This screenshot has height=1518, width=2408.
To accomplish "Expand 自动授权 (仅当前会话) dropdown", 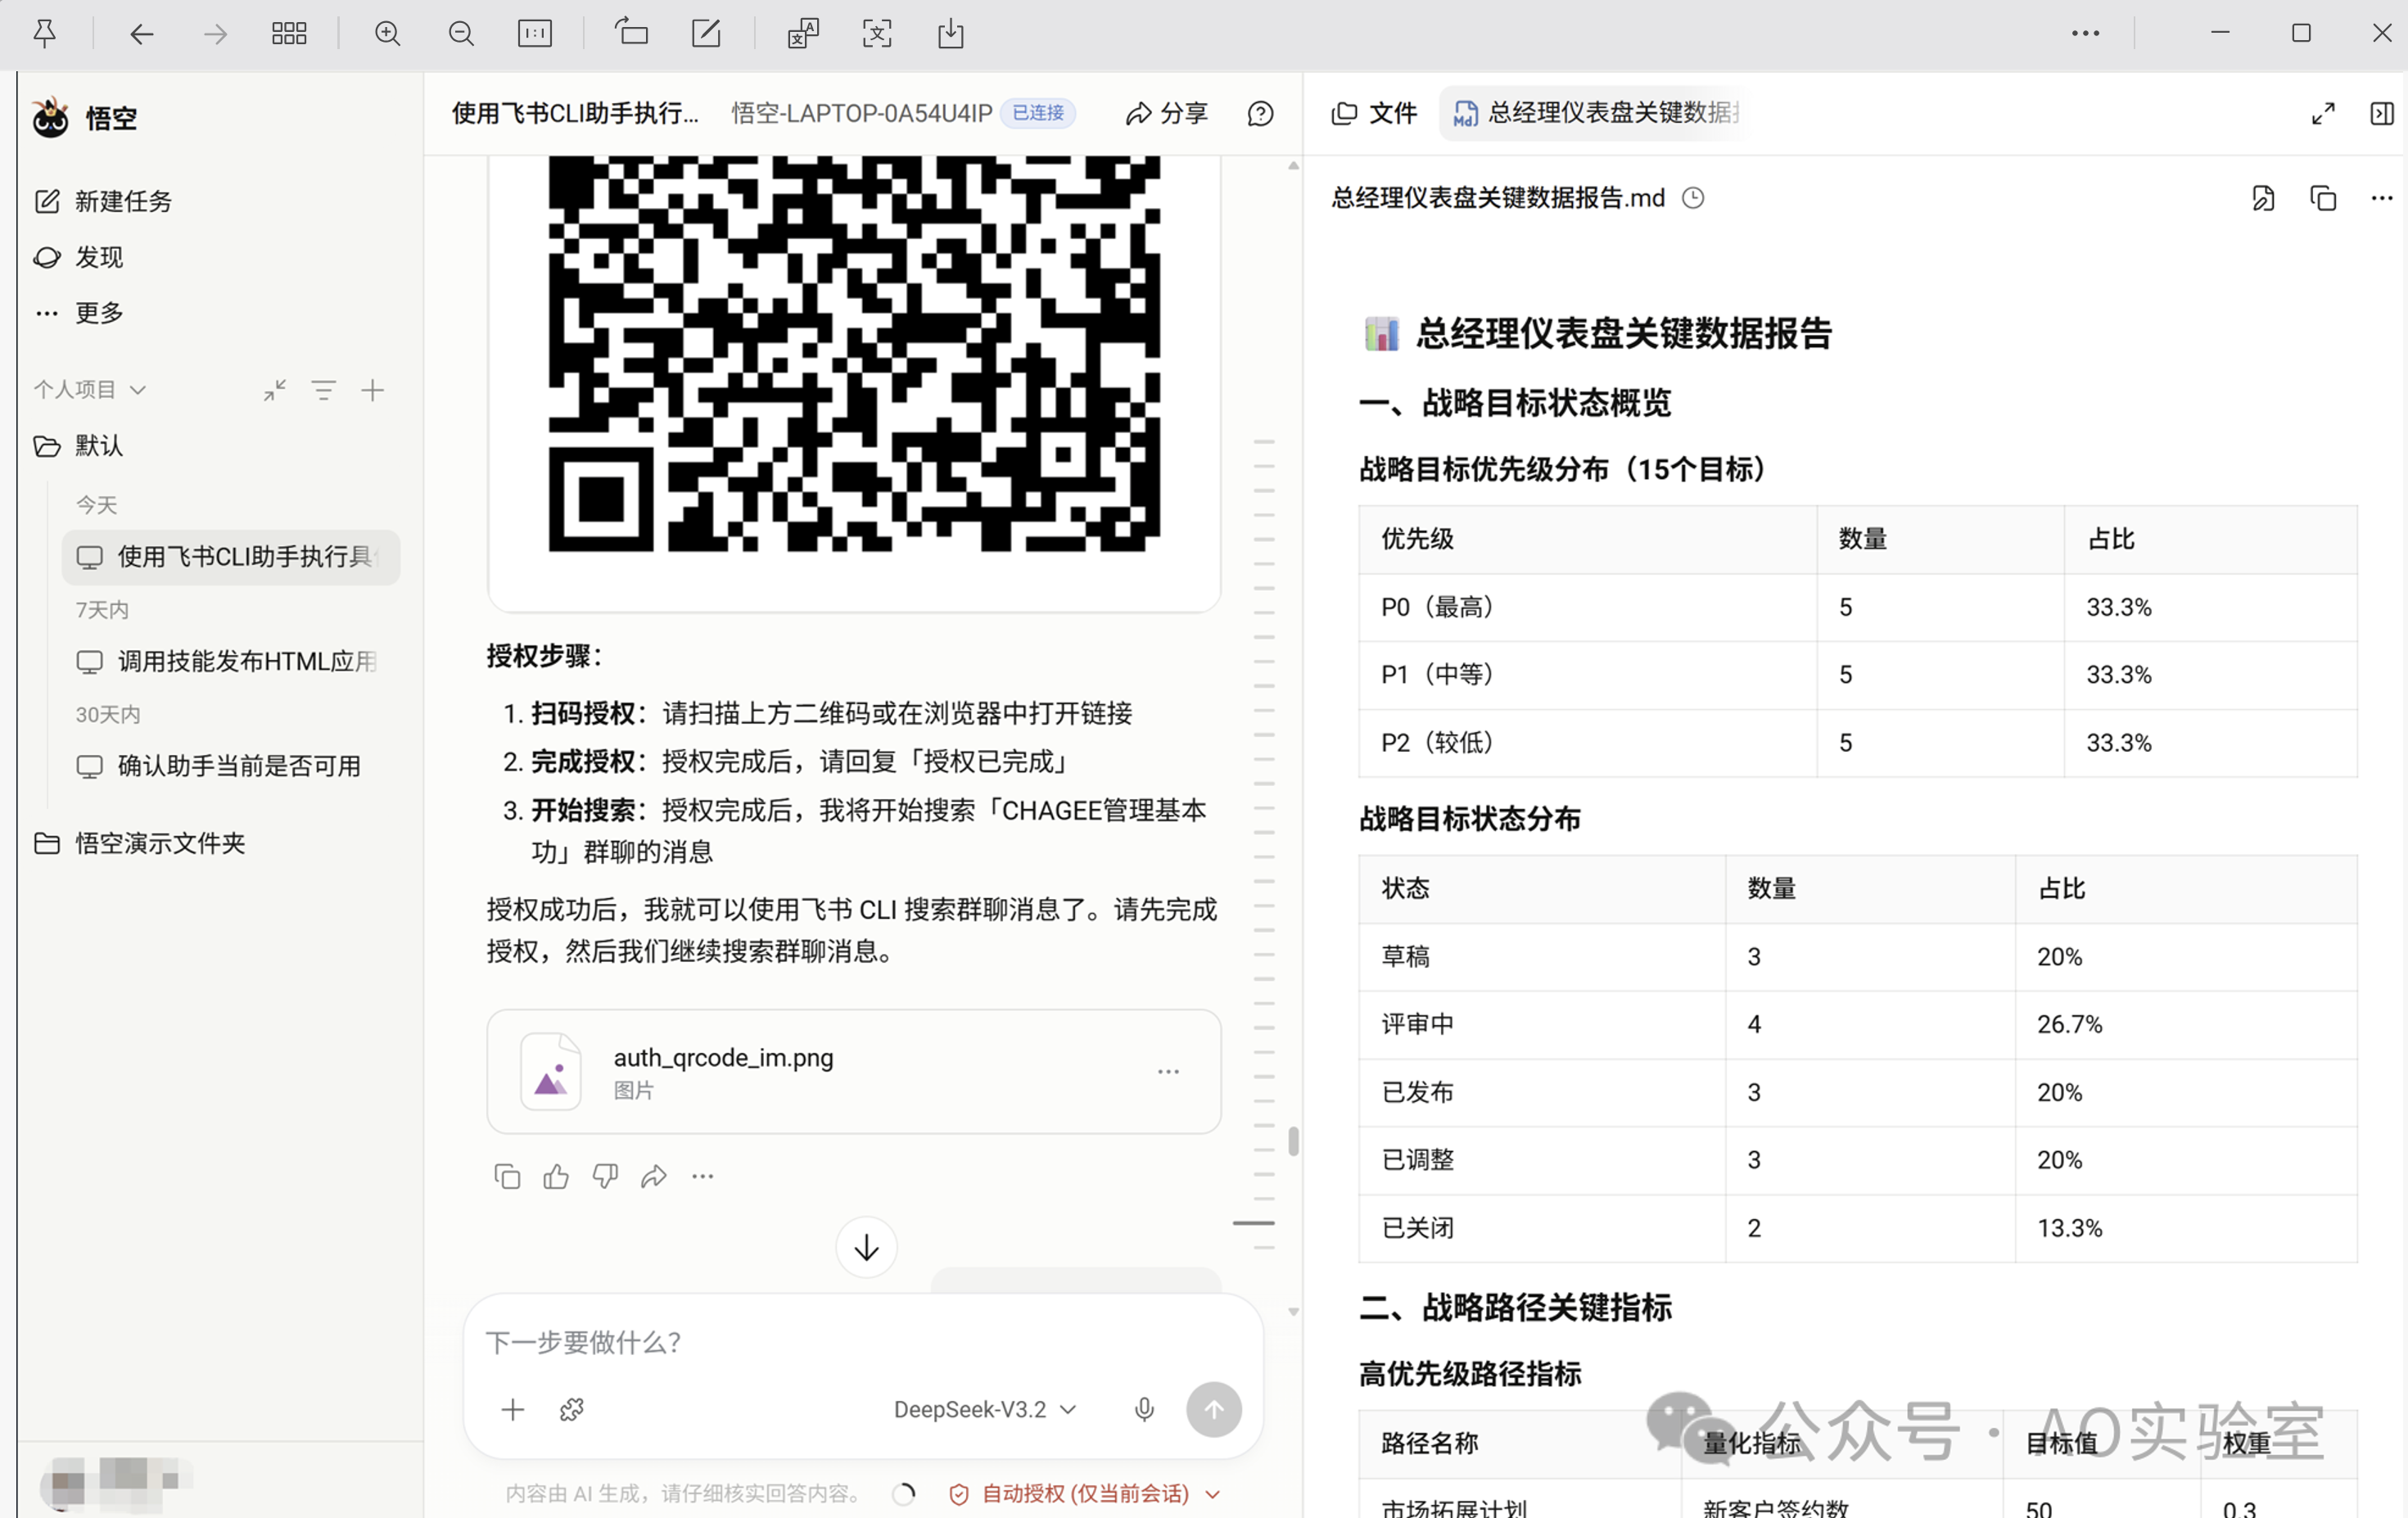I will tap(1085, 1493).
